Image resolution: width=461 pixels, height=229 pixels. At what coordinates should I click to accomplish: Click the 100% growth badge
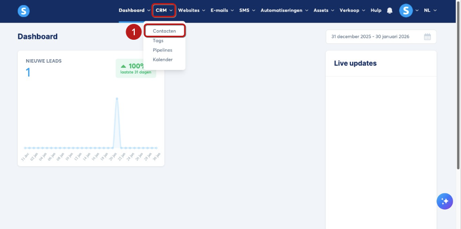point(136,68)
